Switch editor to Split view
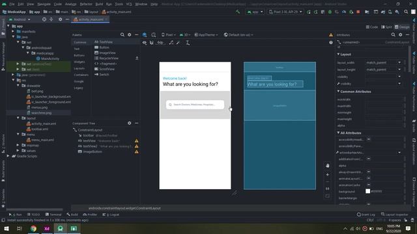This screenshot has height=234, width=417. (x=386, y=27)
